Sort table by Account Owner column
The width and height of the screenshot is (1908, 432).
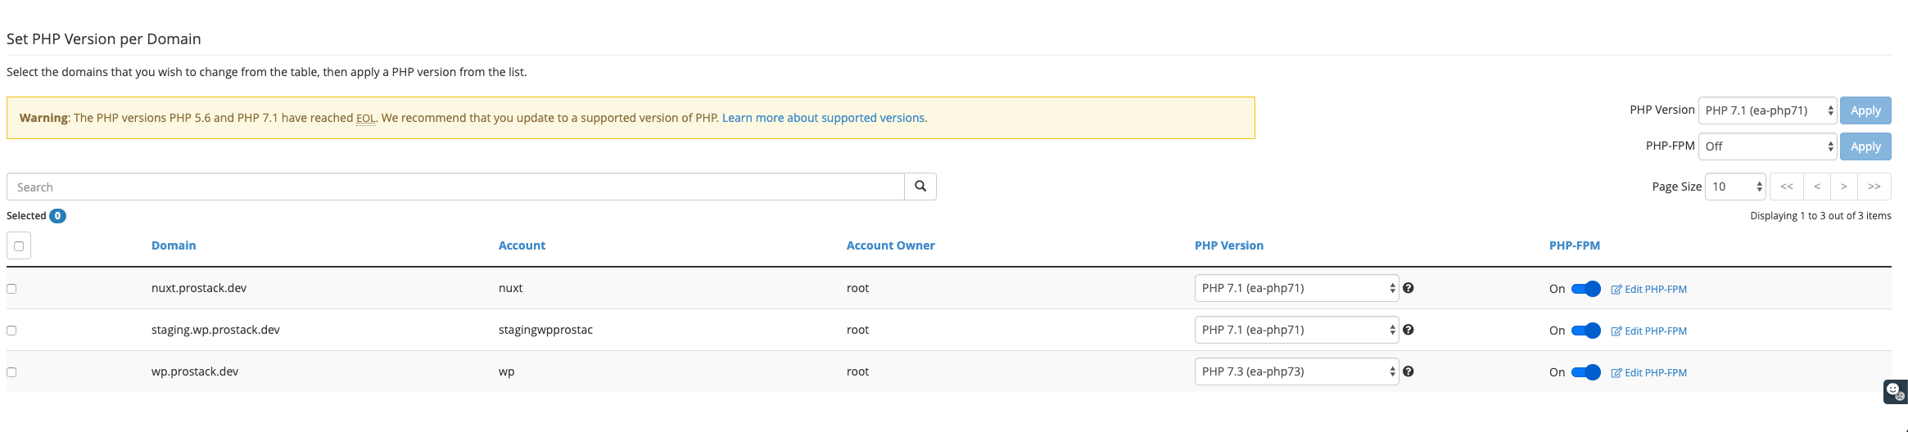[890, 245]
